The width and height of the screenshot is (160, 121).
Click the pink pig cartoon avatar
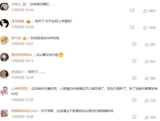coord(4,91)
